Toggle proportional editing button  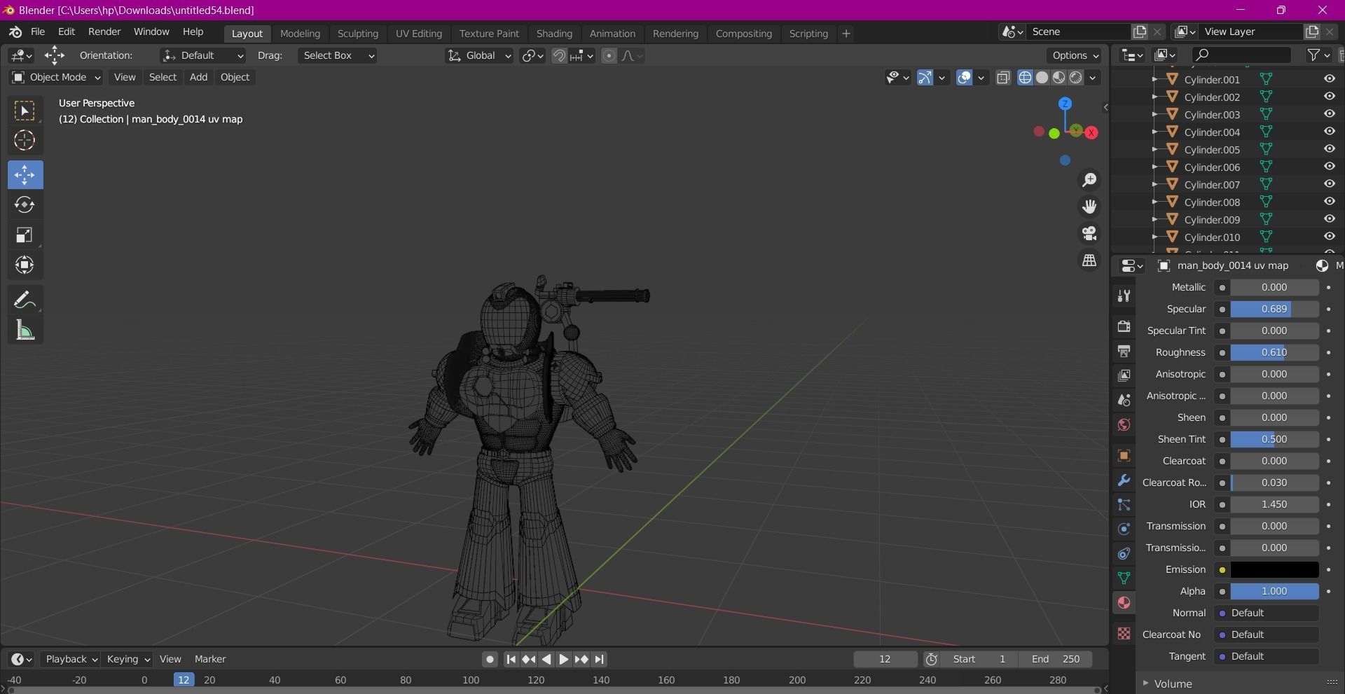pyautogui.click(x=609, y=55)
